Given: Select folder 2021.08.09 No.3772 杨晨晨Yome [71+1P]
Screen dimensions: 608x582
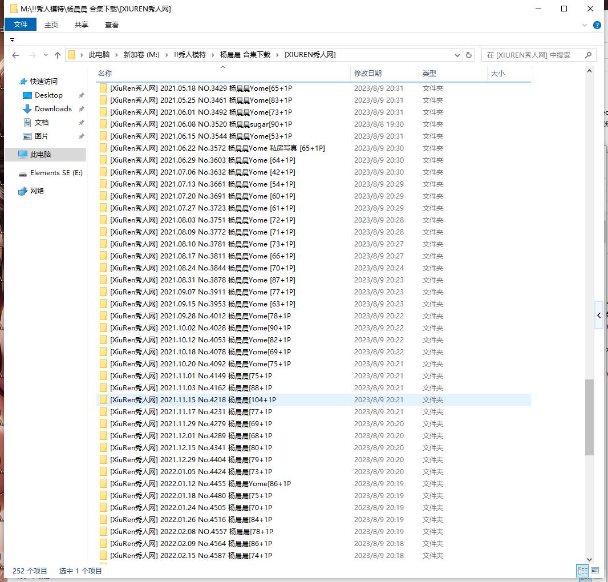Looking at the screenshot, I should coord(314,232).
